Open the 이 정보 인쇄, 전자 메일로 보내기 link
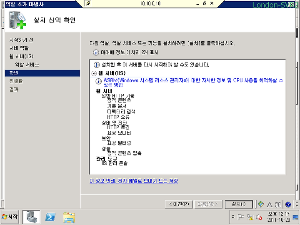This screenshot has height=225, width=300. [x=134, y=181]
